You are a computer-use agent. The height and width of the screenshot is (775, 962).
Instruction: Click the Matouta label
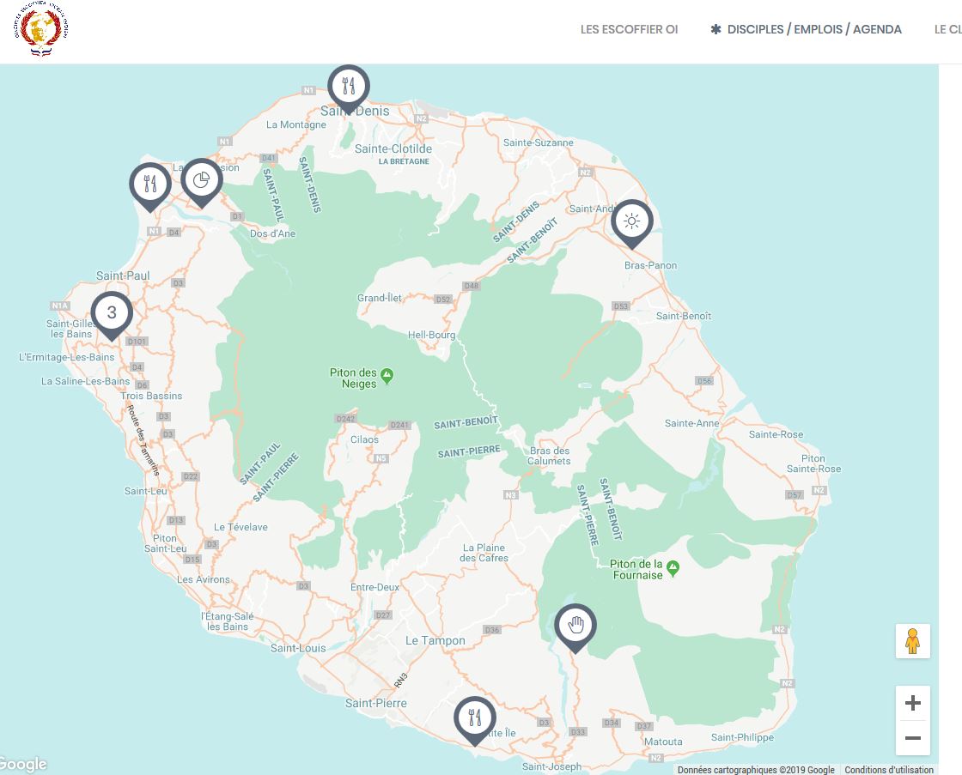tap(662, 742)
